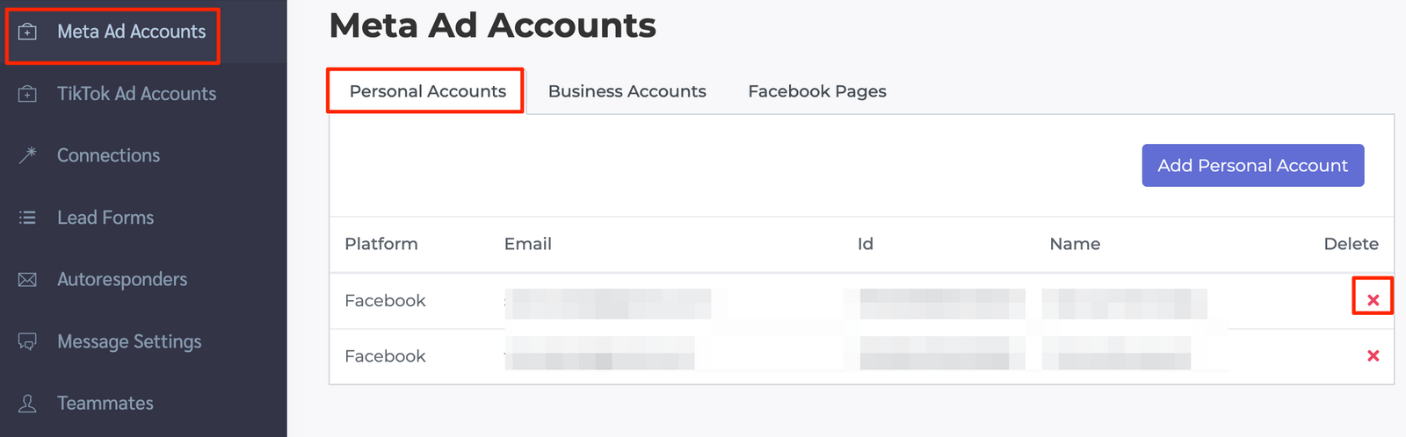Screen dimensions: 1406x437
Task: Click the Meta Ad Accounts sidebar icon
Action: tap(28, 32)
